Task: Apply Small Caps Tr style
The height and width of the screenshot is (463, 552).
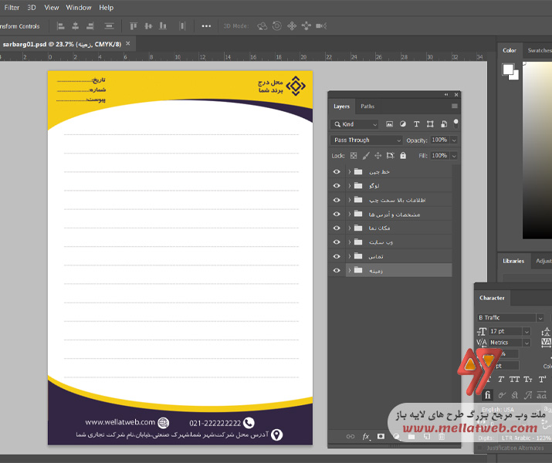Action: click(528, 379)
